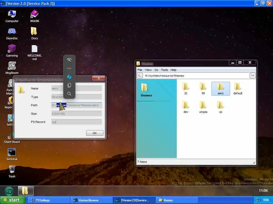
Task: Click the 7 items status bar text
Action: (x=142, y=162)
